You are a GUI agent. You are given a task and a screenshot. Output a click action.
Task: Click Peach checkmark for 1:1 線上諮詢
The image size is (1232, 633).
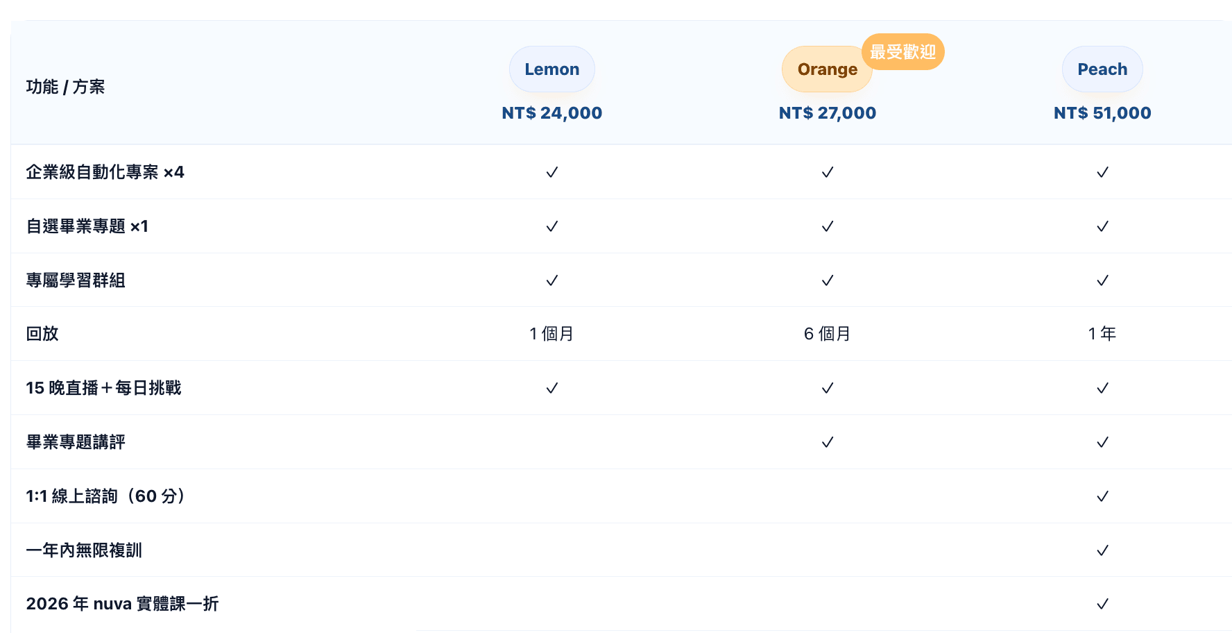(1102, 496)
